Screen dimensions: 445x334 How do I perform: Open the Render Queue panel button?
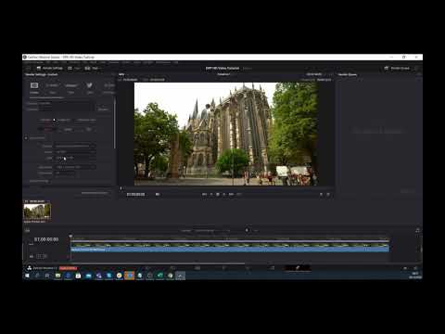click(x=397, y=68)
